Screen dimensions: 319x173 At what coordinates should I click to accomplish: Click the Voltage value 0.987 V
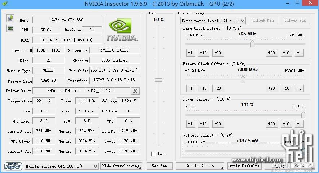tap(128, 101)
